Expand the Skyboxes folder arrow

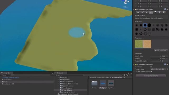59,80
